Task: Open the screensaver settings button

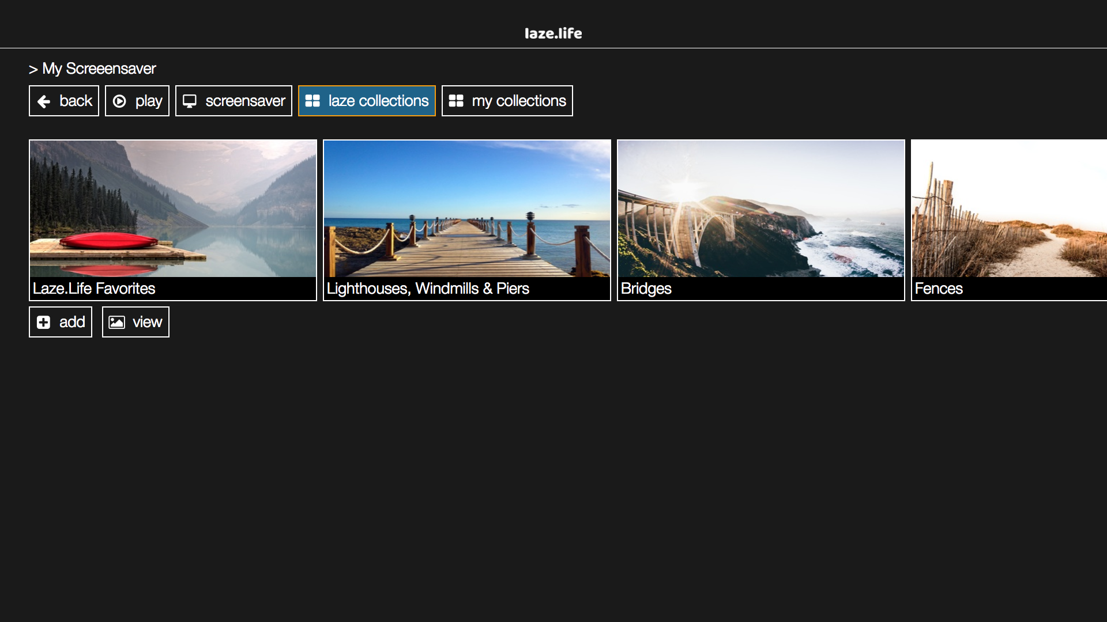Action: [x=234, y=101]
